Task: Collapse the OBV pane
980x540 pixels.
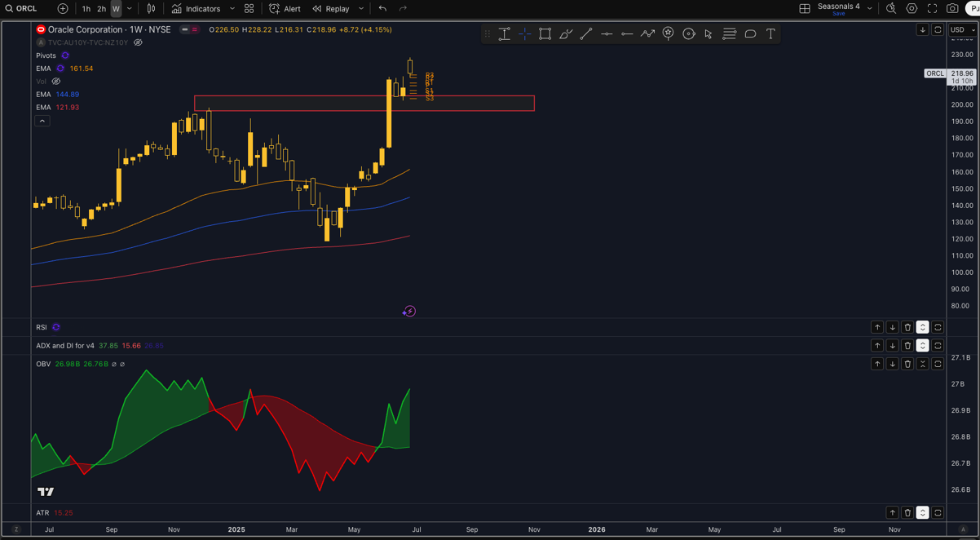Action: tap(922, 364)
